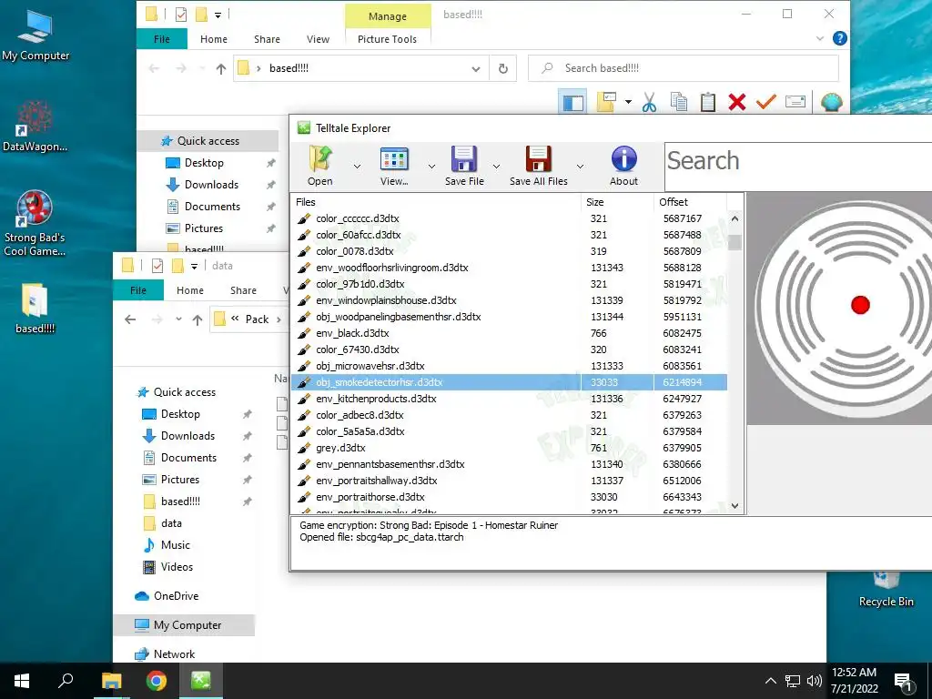Select color_0078.d3dtx file row
Screen dimensions: 932x699
pyautogui.click(x=510, y=251)
